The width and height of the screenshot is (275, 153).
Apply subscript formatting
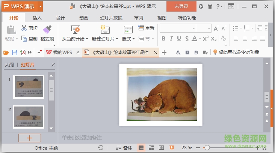[213, 39]
